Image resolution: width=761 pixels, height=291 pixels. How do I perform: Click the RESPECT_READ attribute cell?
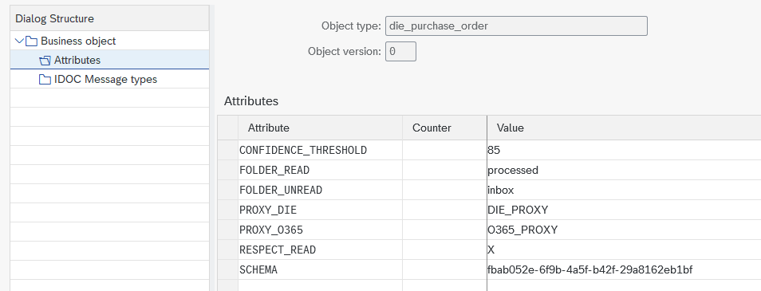pyautogui.click(x=321, y=250)
